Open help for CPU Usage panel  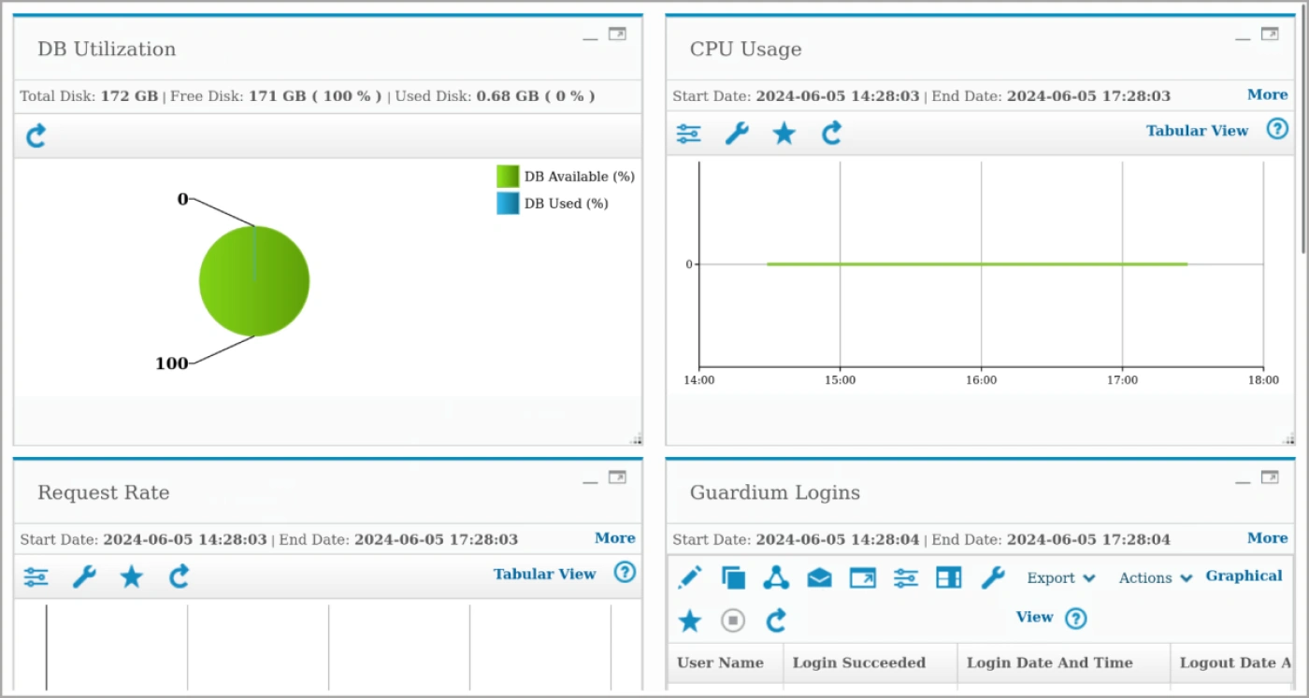click(x=1277, y=129)
